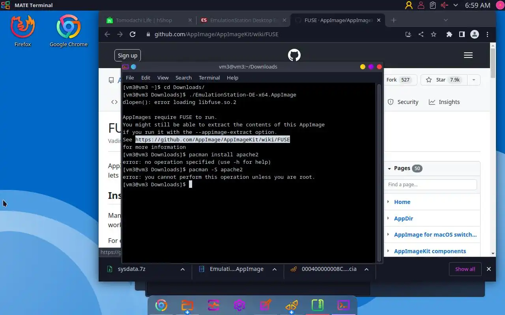
Task: Click the pink user icon in panel
Action: [421, 5]
